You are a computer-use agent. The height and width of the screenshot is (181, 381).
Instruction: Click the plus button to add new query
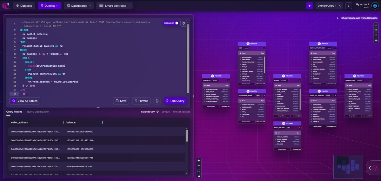pos(310,6)
